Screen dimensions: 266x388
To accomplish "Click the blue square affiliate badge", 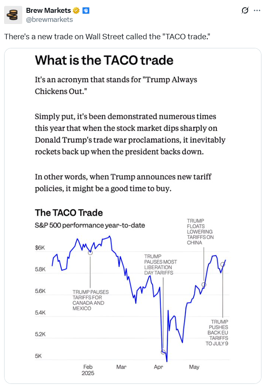I will (x=86, y=10).
